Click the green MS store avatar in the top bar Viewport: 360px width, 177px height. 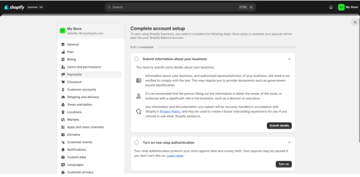pyautogui.click(x=341, y=7)
